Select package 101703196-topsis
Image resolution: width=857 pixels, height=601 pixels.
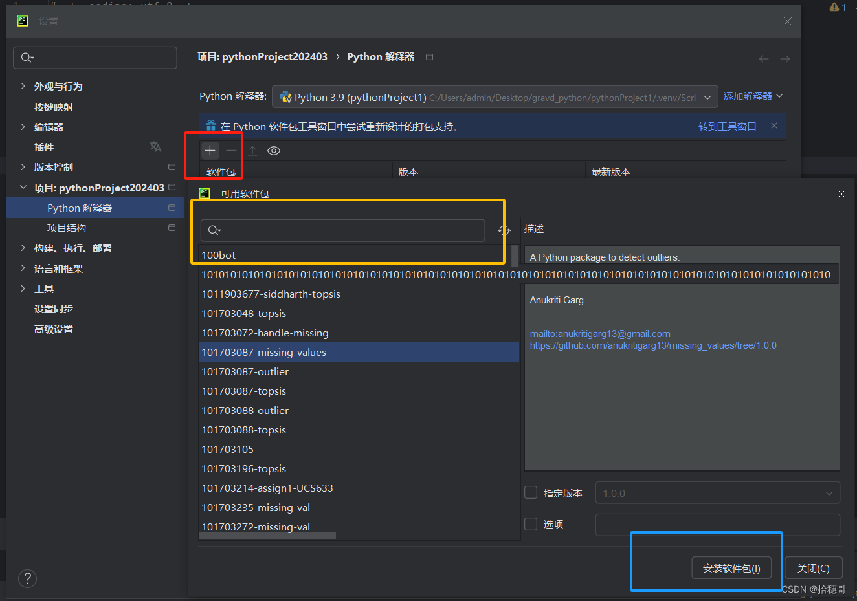359,468
